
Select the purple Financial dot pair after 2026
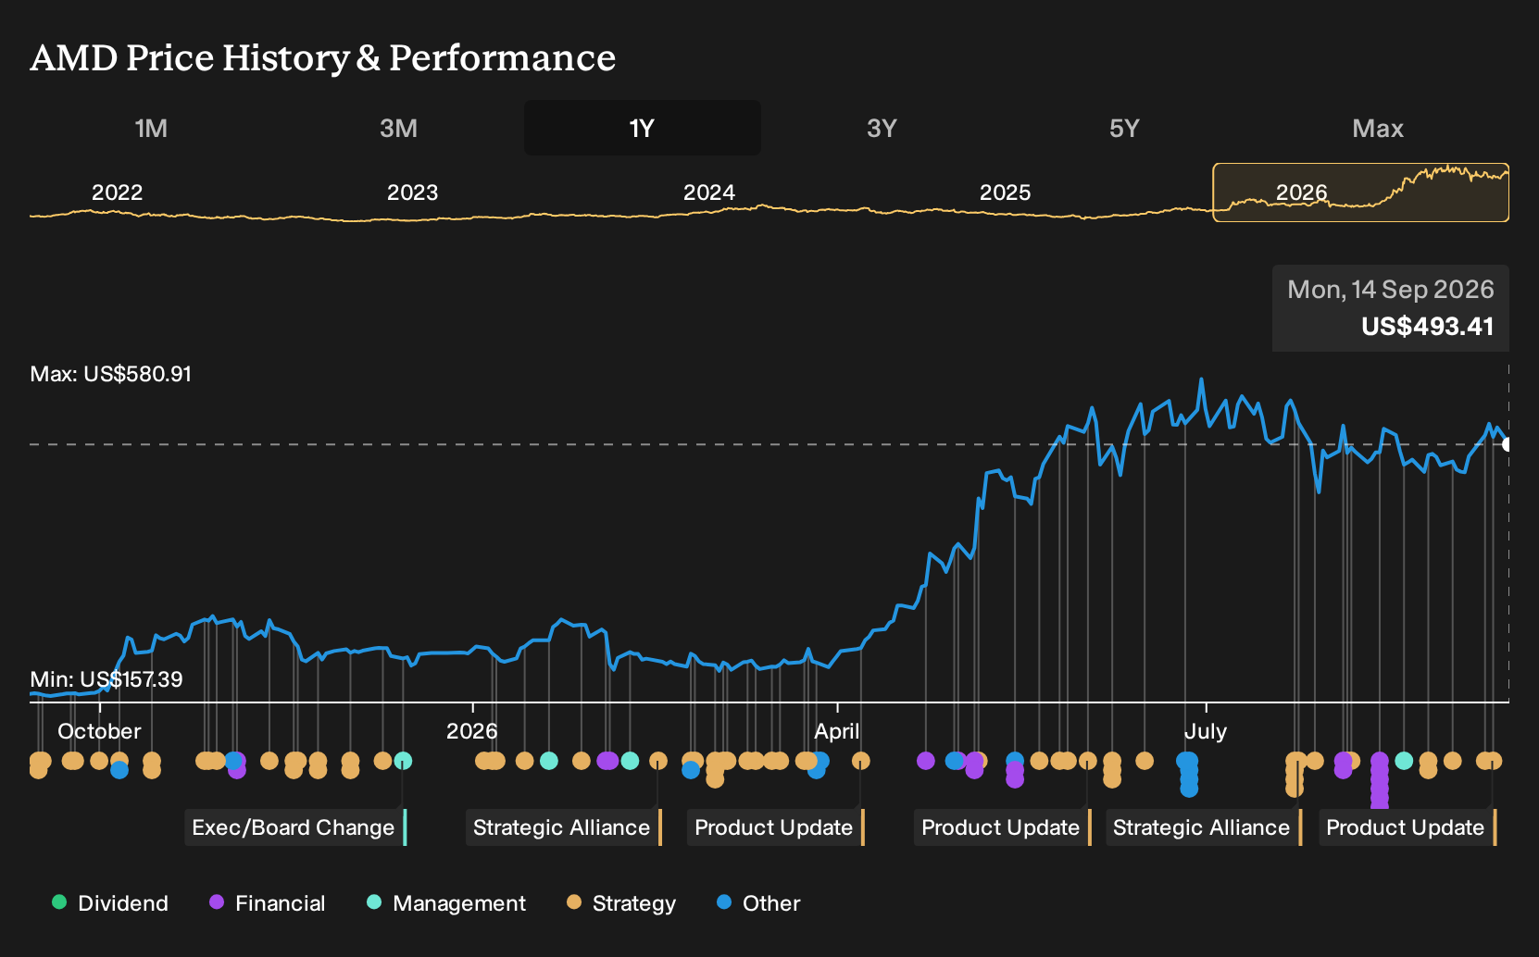(x=607, y=761)
